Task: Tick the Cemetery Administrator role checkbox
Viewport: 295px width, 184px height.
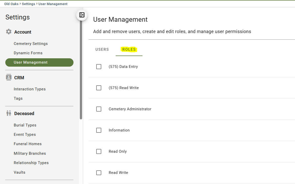Action: [99, 109]
